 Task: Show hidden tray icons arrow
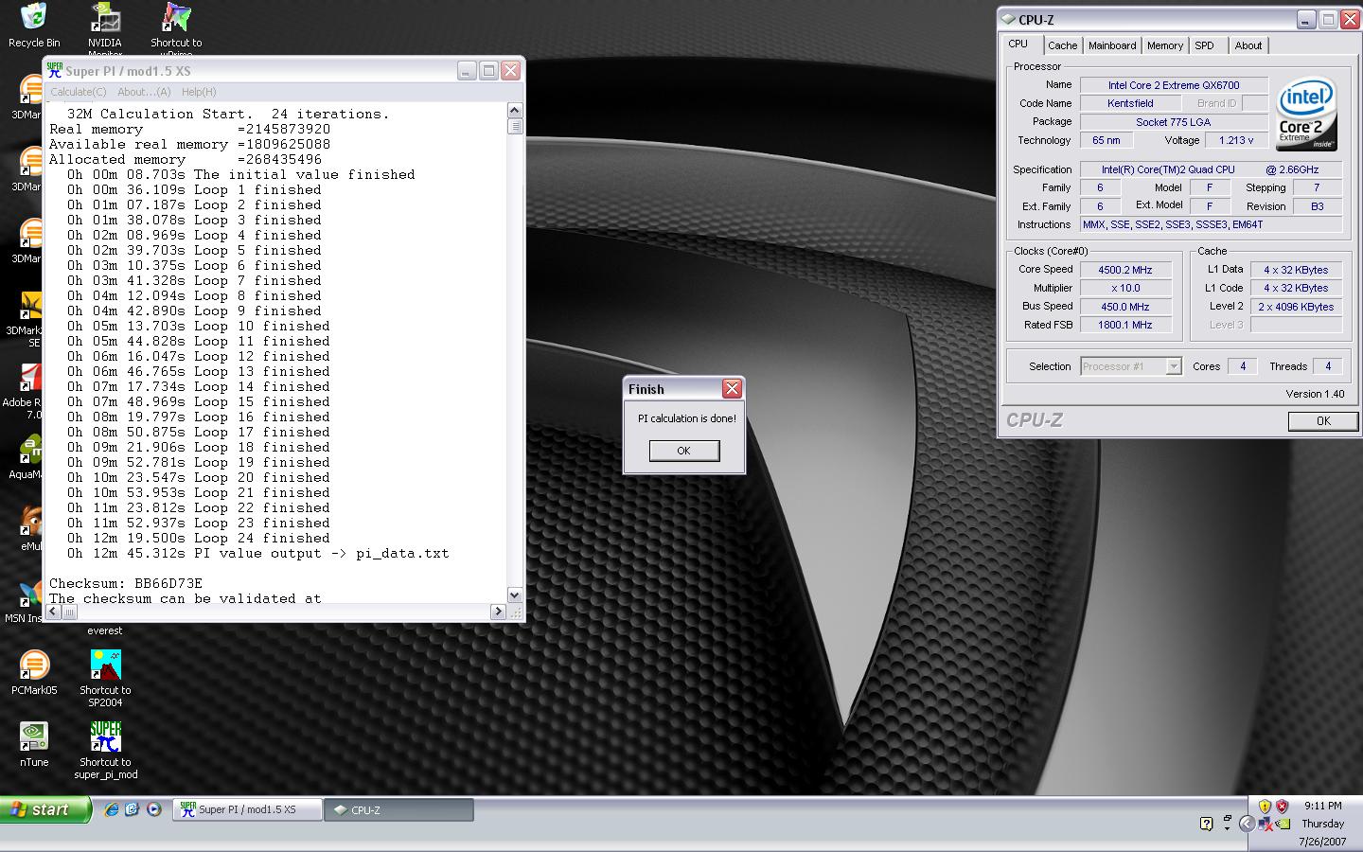click(1248, 824)
